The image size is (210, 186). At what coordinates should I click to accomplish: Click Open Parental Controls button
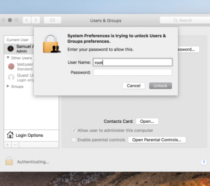coord(157,140)
